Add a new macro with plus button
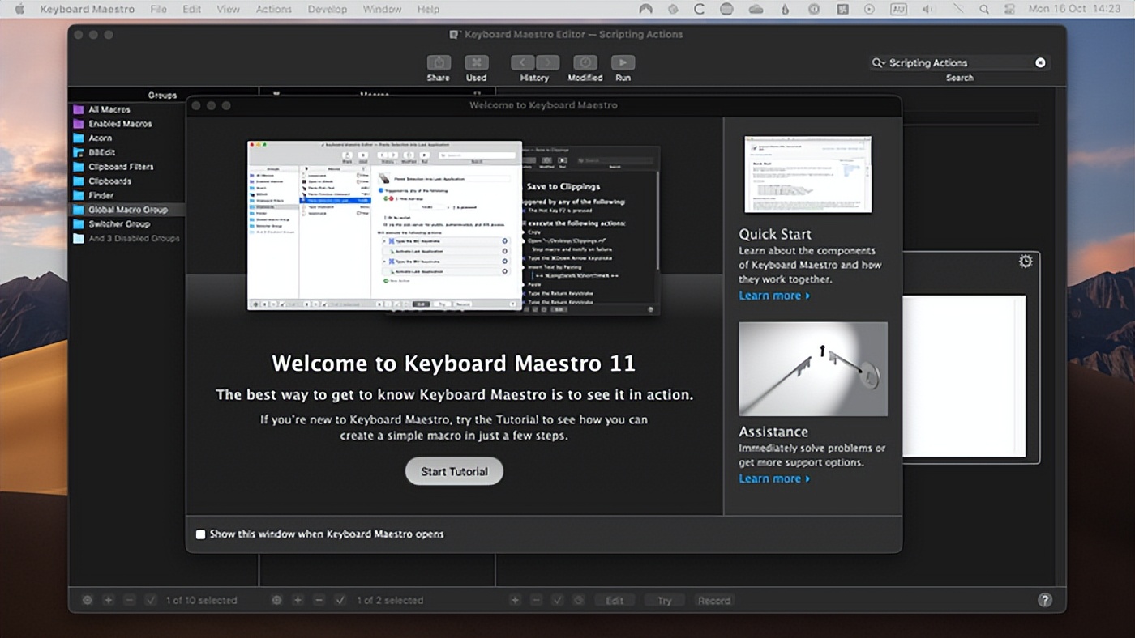 coord(298,600)
